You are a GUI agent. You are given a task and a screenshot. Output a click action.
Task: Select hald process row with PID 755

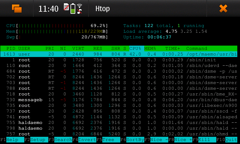119,123
